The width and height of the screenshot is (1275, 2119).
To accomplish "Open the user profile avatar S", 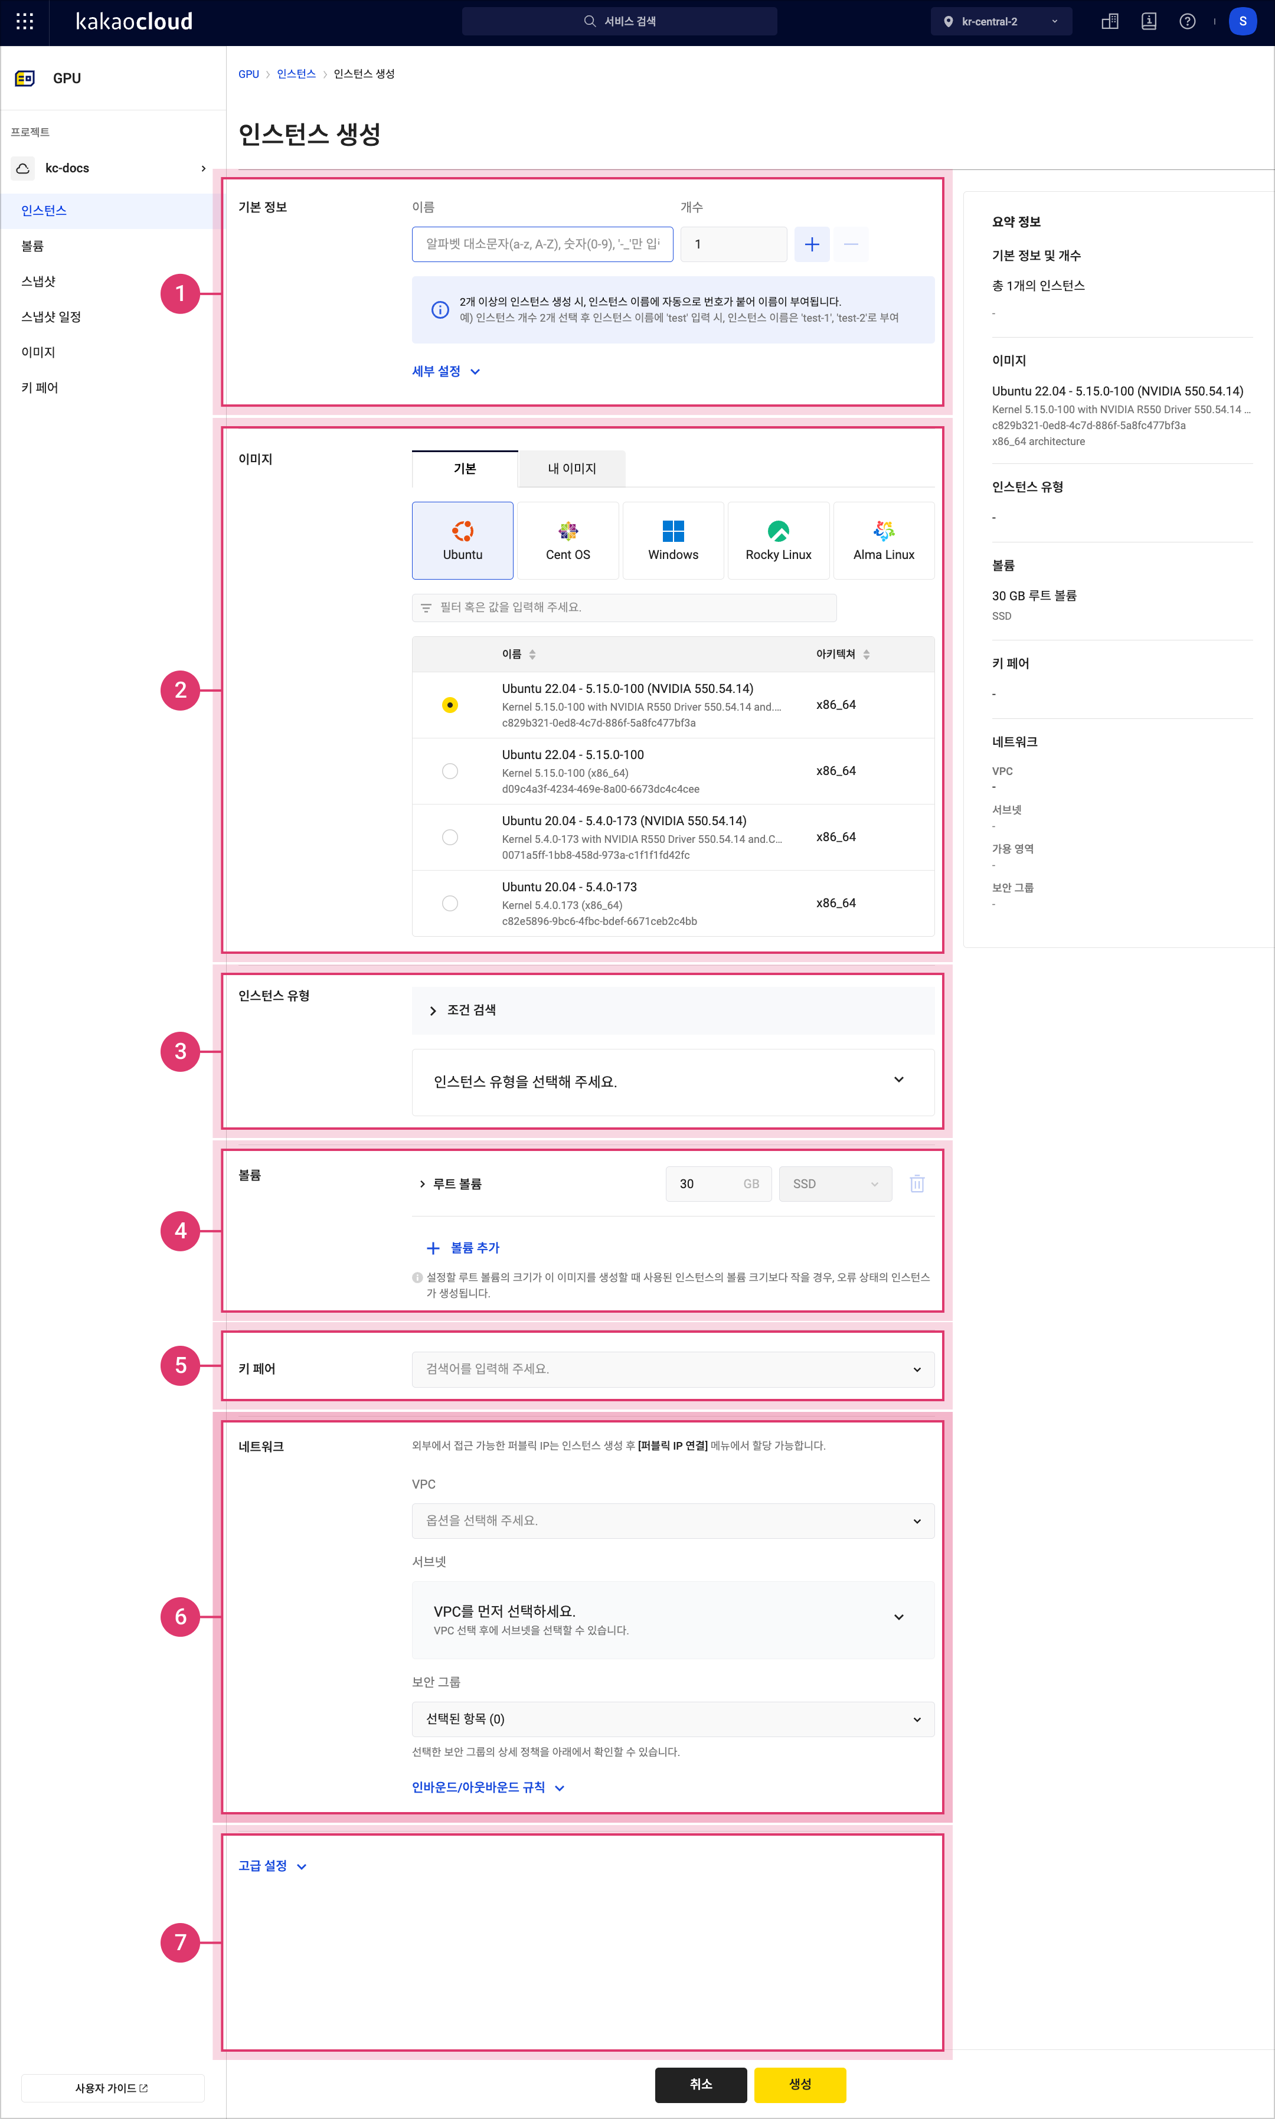I will pyautogui.click(x=1243, y=21).
